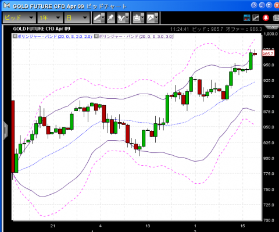Viewport: 279px width, 232px height.
Task: Click the chart image export icon
Action: click(x=151, y=18)
